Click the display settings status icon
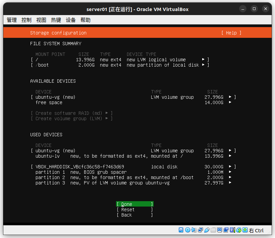The image size is (275, 238). coord(219,230)
